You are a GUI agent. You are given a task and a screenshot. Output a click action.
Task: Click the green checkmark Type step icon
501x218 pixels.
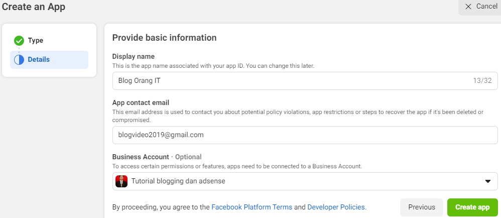[x=19, y=41]
